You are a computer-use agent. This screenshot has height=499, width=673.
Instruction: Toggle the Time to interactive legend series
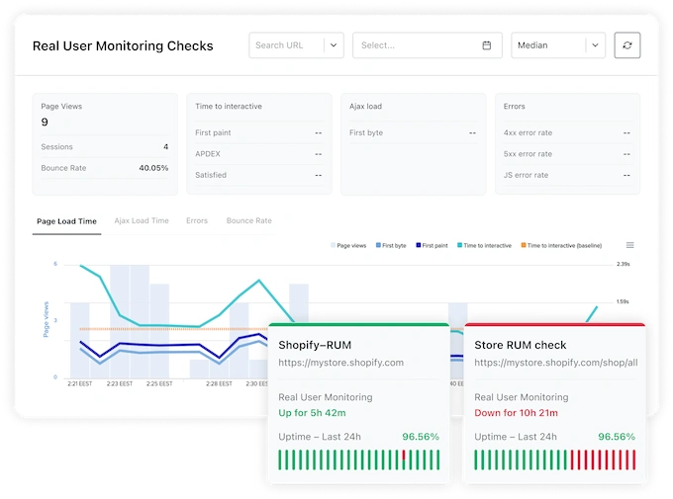click(x=484, y=246)
